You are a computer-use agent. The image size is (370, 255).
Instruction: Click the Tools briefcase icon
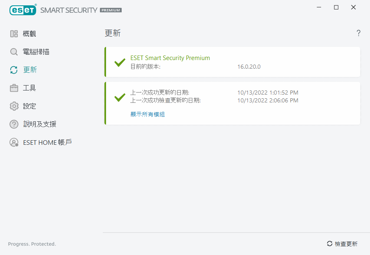coord(14,88)
